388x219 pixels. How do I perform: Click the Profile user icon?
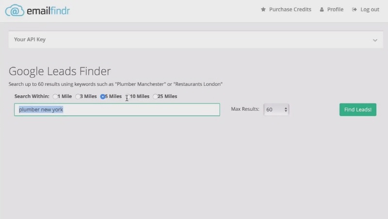tap(322, 9)
